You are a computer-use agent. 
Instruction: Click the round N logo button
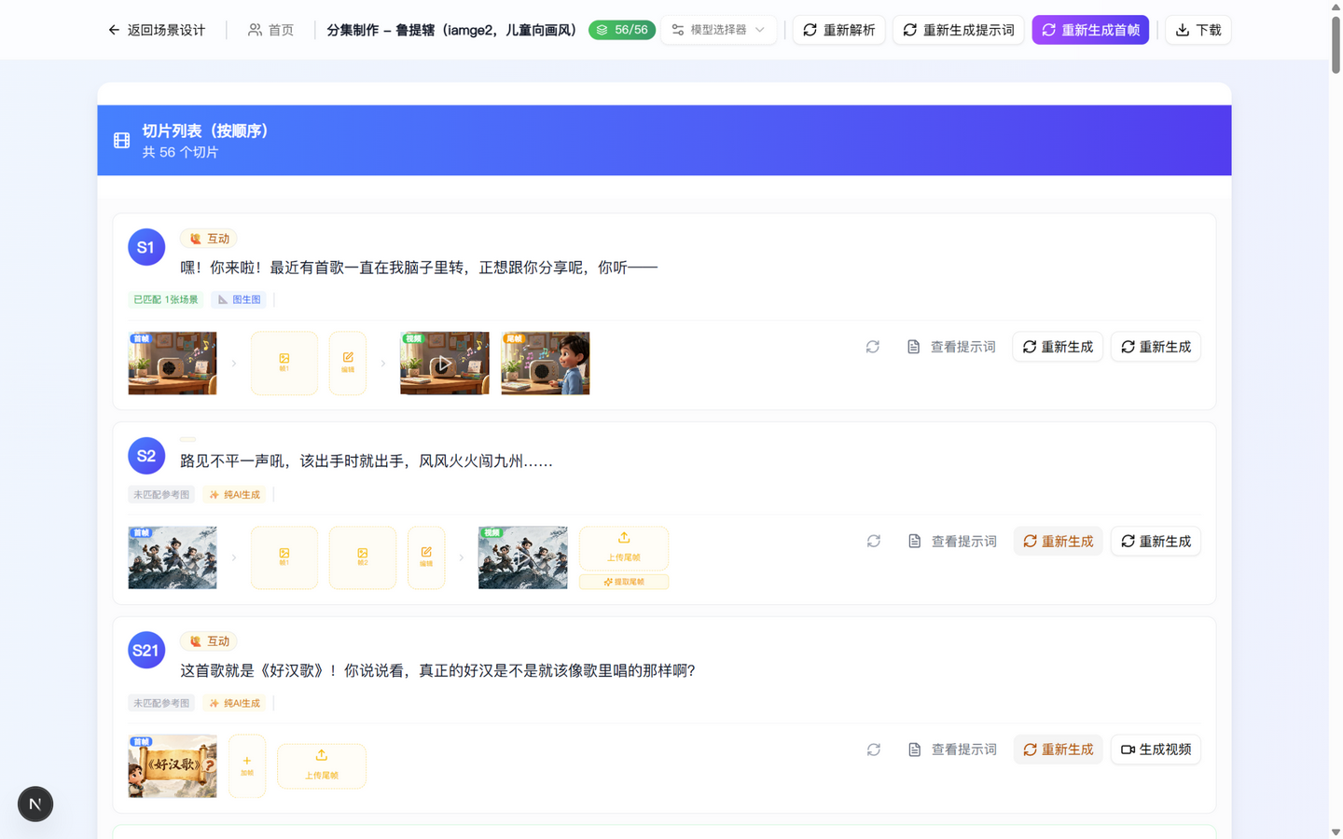pos(35,804)
